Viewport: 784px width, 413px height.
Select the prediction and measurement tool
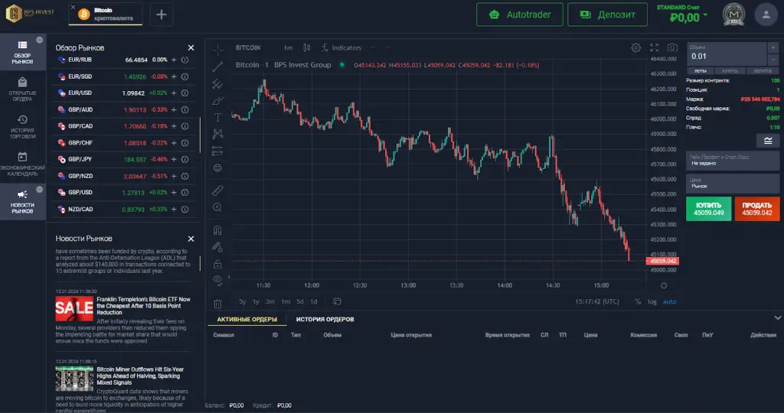tap(217, 151)
